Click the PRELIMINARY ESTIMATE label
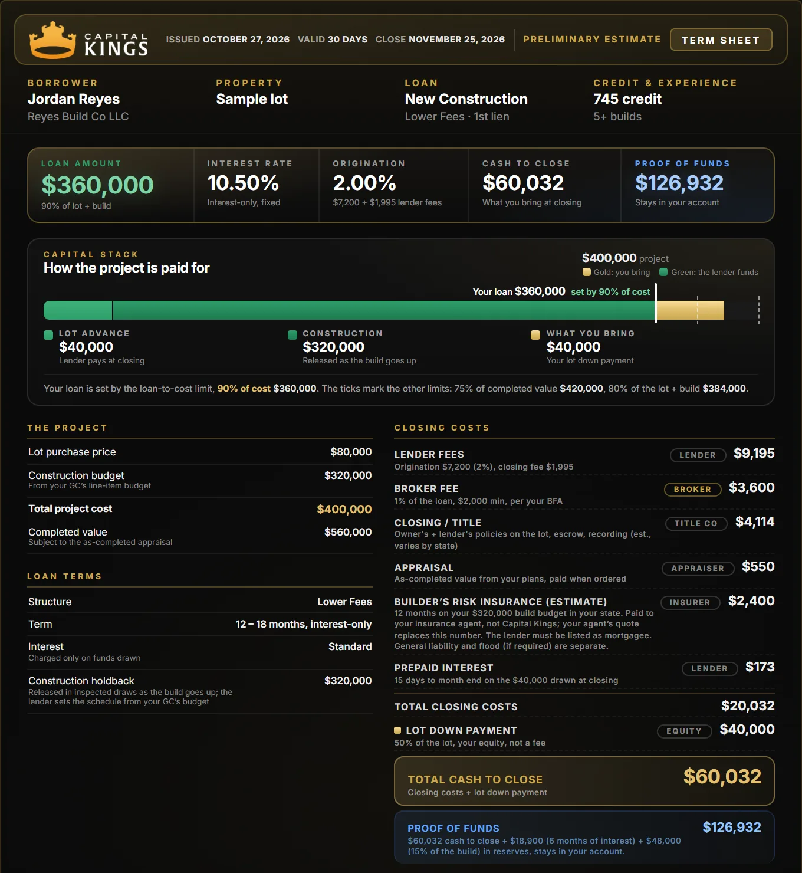 click(592, 40)
